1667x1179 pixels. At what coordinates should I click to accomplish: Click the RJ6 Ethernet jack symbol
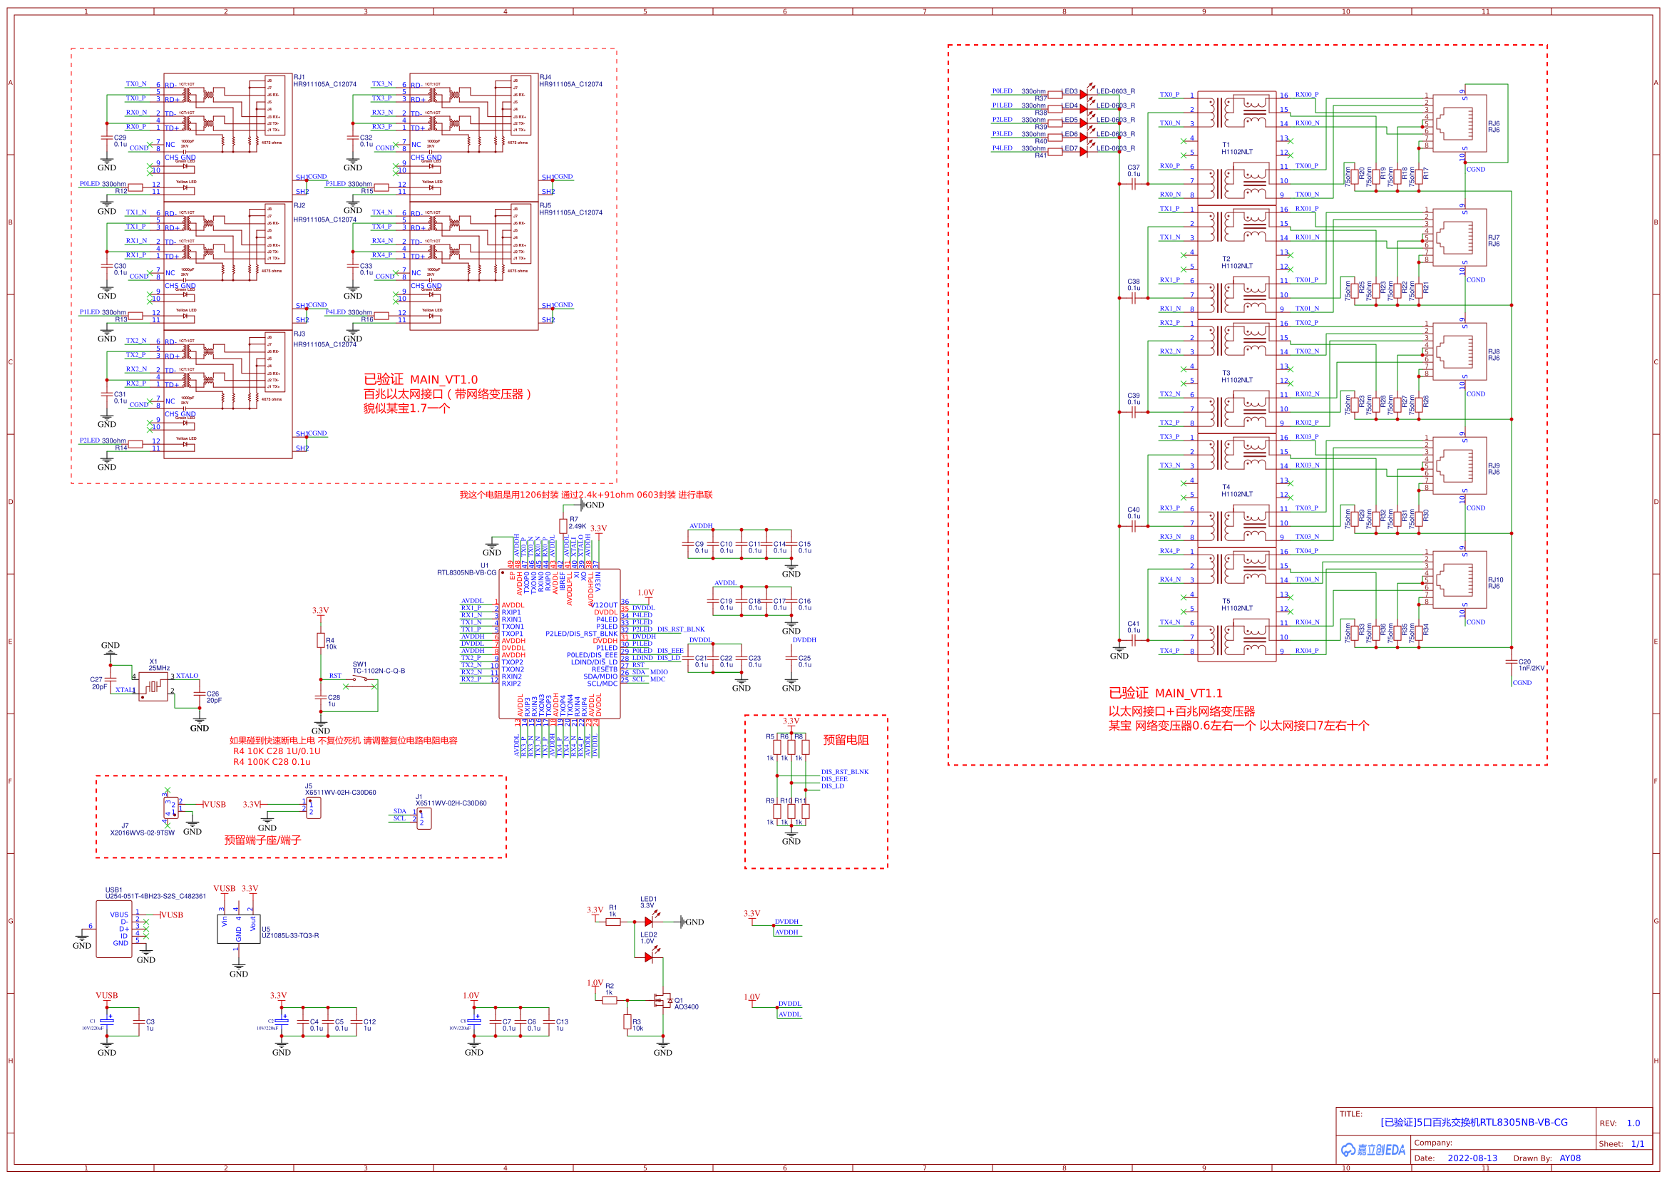(x=1459, y=123)
